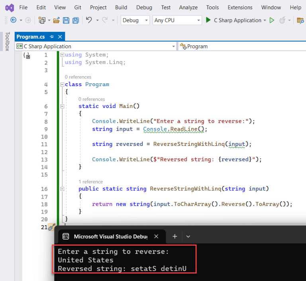306x281 pixels.
Task: Open the terminal profile dropdown chevron
Action: coord(188,237)
